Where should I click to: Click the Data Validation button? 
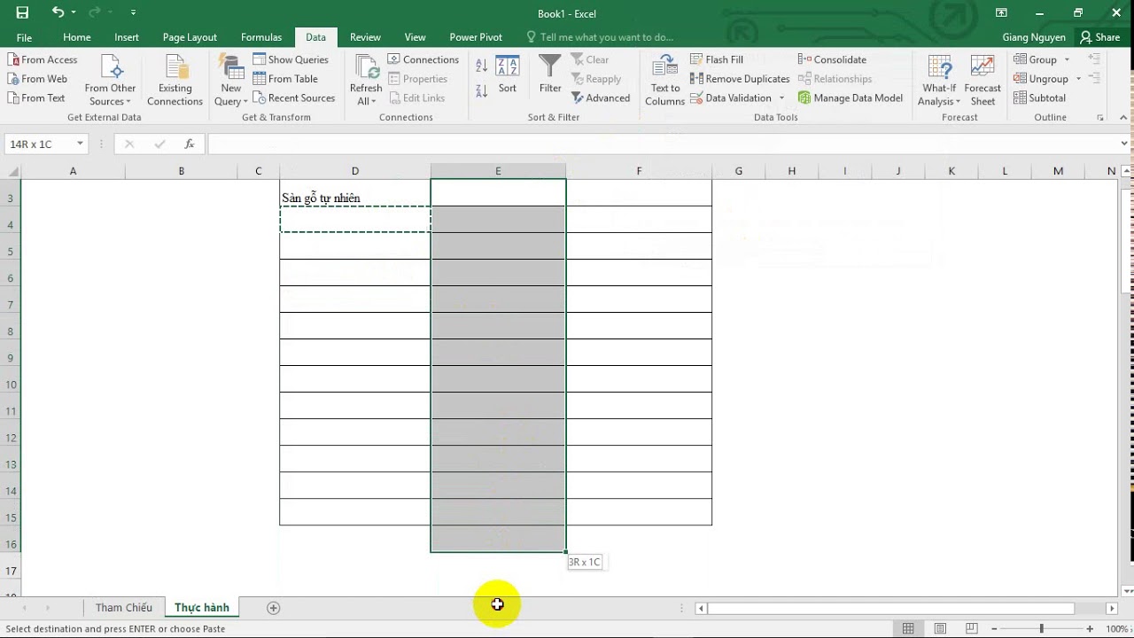point(731,98)
